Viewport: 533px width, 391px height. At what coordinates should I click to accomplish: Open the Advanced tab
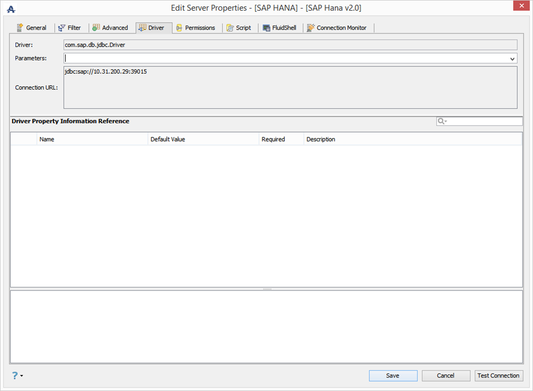[111, 28]
